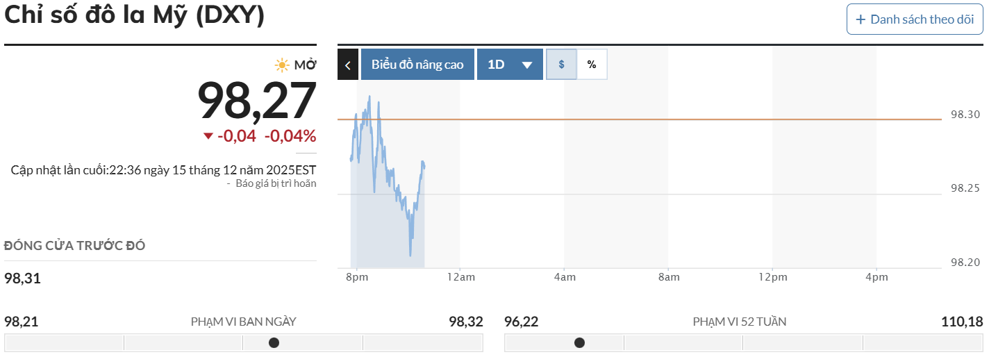Click the 12am label on time axis
Image resolution: width=989 pixels, height=357 pixels.
coord(460,278)
